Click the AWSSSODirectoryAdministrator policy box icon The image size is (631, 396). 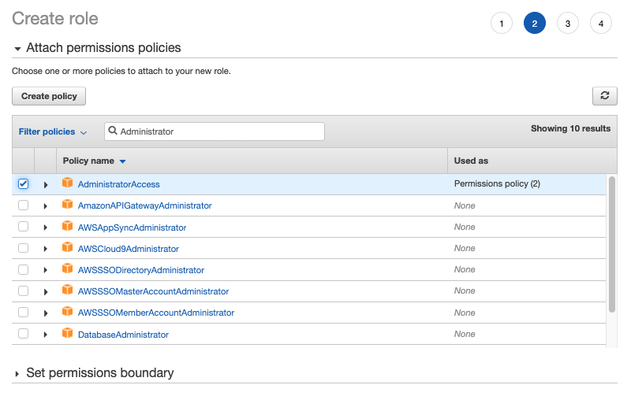(x=67, y=268)
